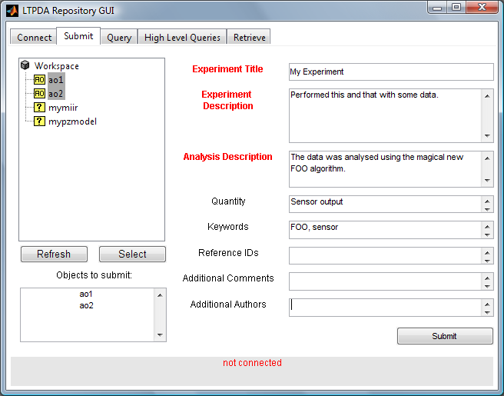The height and width of the screenshot is (396, 504).
Task: Click into the Reference IDs field
Action: tap(385, 255)
